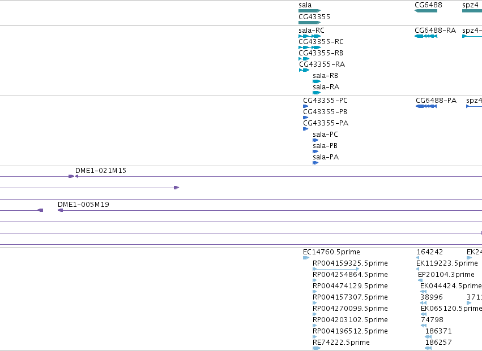482x351 pixels.
Task: Click the EC14760.5prime EST label
Action: 331,252
